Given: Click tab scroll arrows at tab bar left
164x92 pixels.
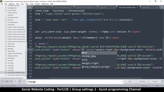Looking at the screenshot, I should coord(29,7).
